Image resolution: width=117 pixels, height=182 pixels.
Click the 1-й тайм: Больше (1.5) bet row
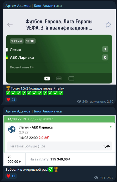[59, 146]
